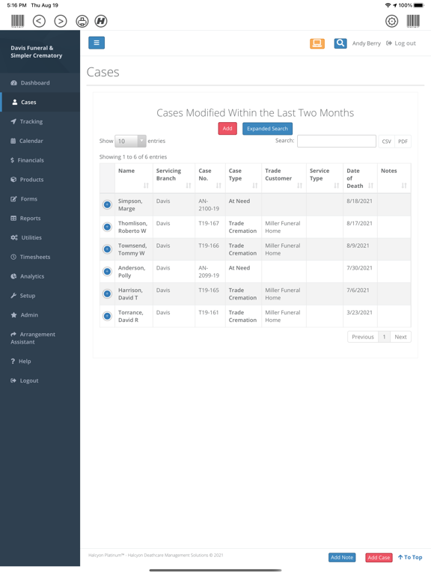Click the Add Case button
The height and width of the screenshot is (575, 431).
pyautogui.click(x=379, y=557)
